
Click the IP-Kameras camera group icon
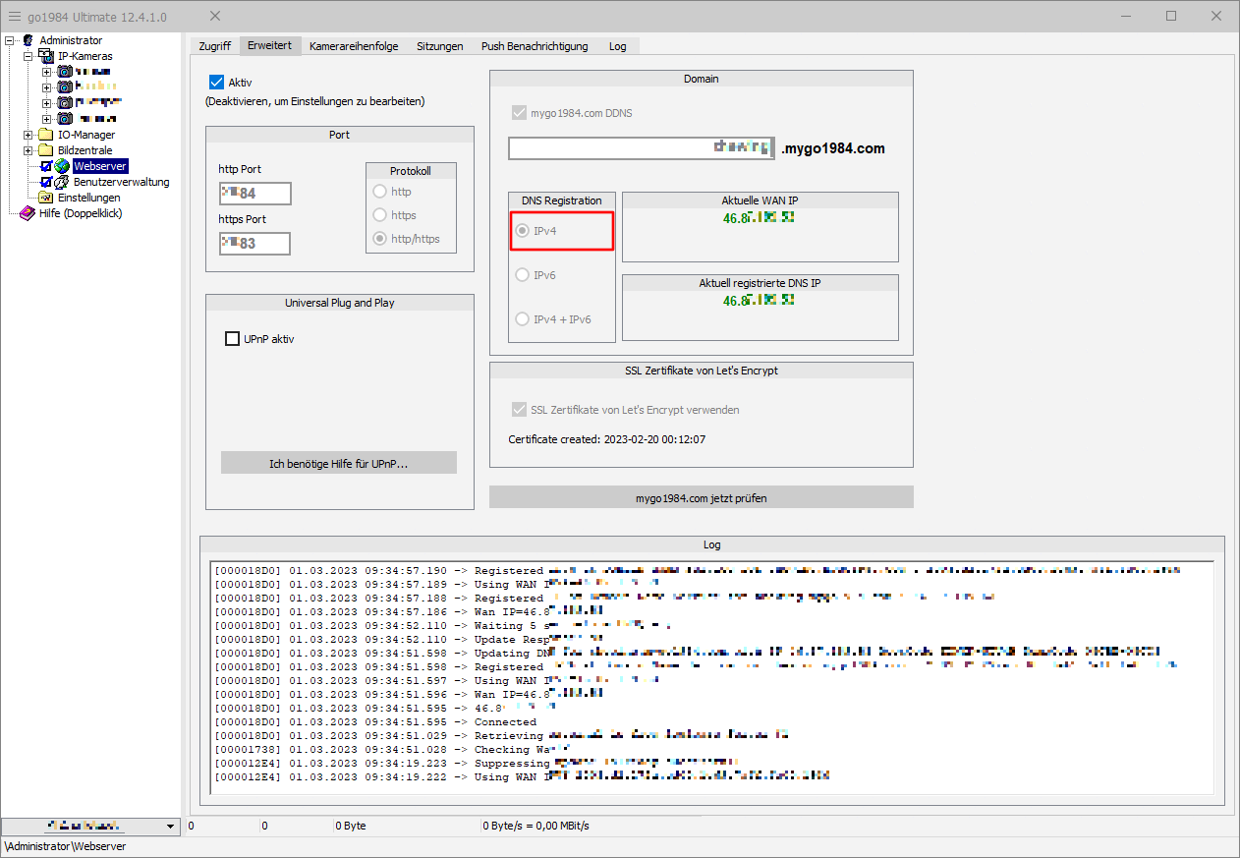(45, 56)
